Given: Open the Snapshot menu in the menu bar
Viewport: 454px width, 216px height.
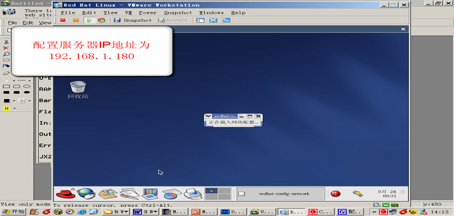Looking at the screenshot, I should click(x=178, y=13).
